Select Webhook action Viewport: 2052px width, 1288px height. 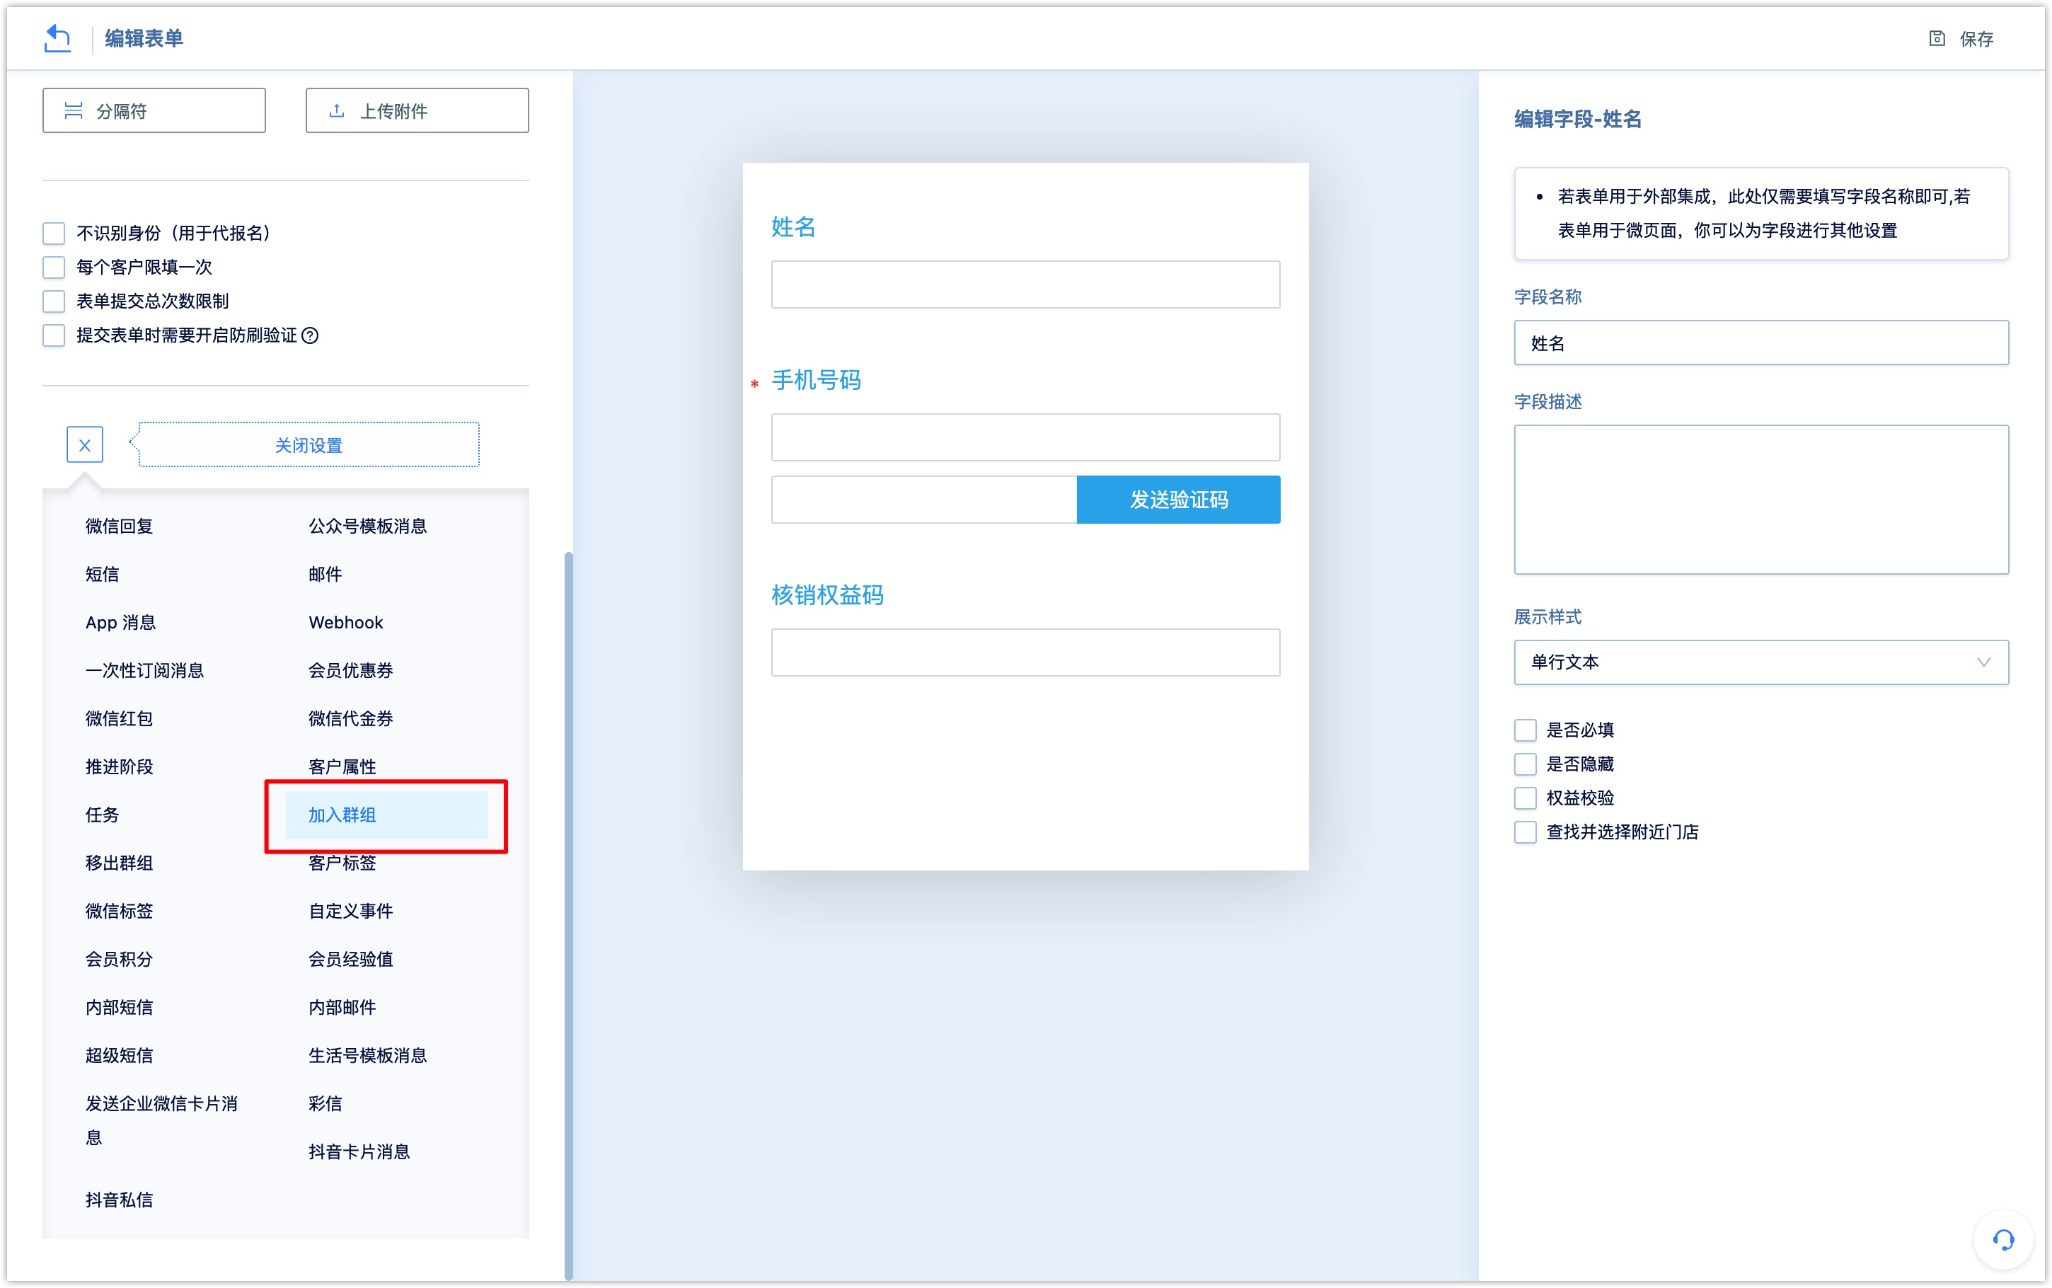coord(346,623)
